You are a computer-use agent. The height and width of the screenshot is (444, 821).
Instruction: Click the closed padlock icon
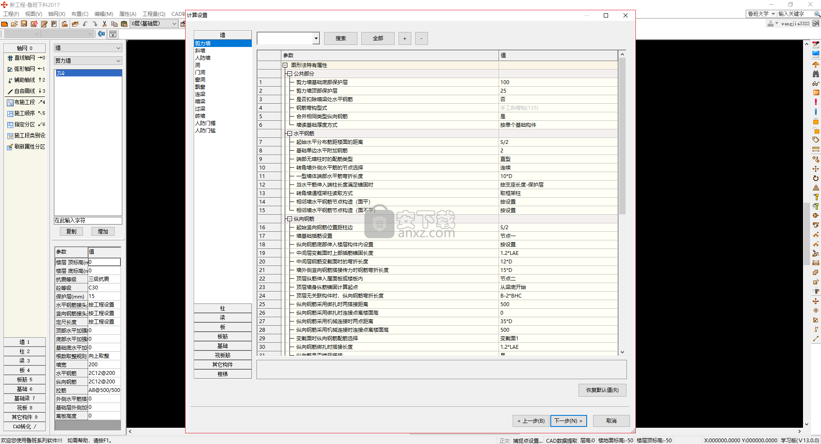816,121
